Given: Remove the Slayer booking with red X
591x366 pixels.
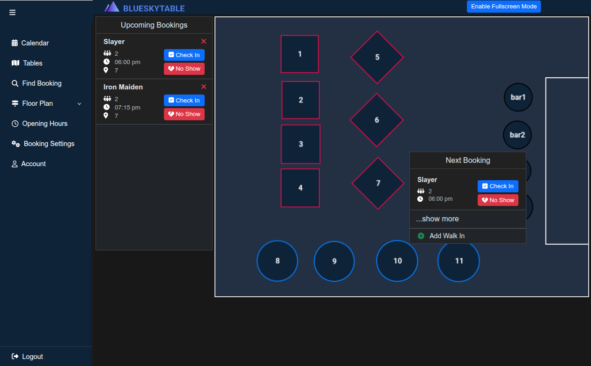Looking at the screenshot, I should pyautogui.click(x=204, y=41).
